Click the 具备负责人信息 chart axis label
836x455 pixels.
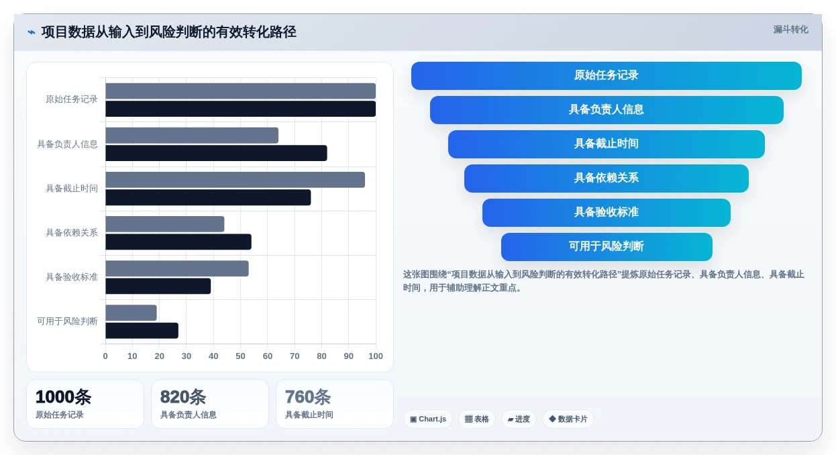click(67, 144)
